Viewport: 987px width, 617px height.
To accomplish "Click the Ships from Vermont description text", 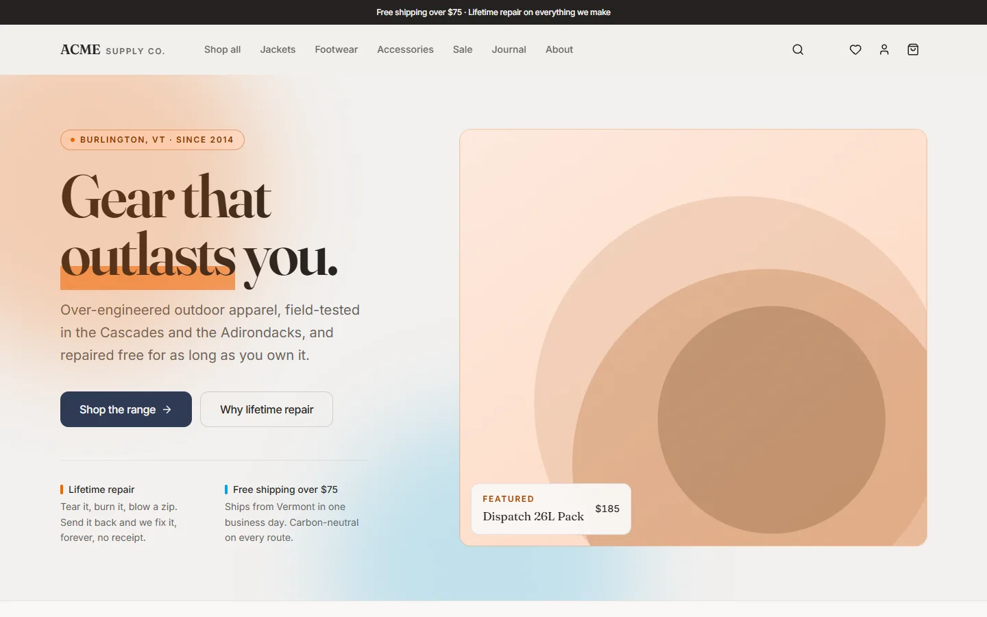I will [292, 522].
